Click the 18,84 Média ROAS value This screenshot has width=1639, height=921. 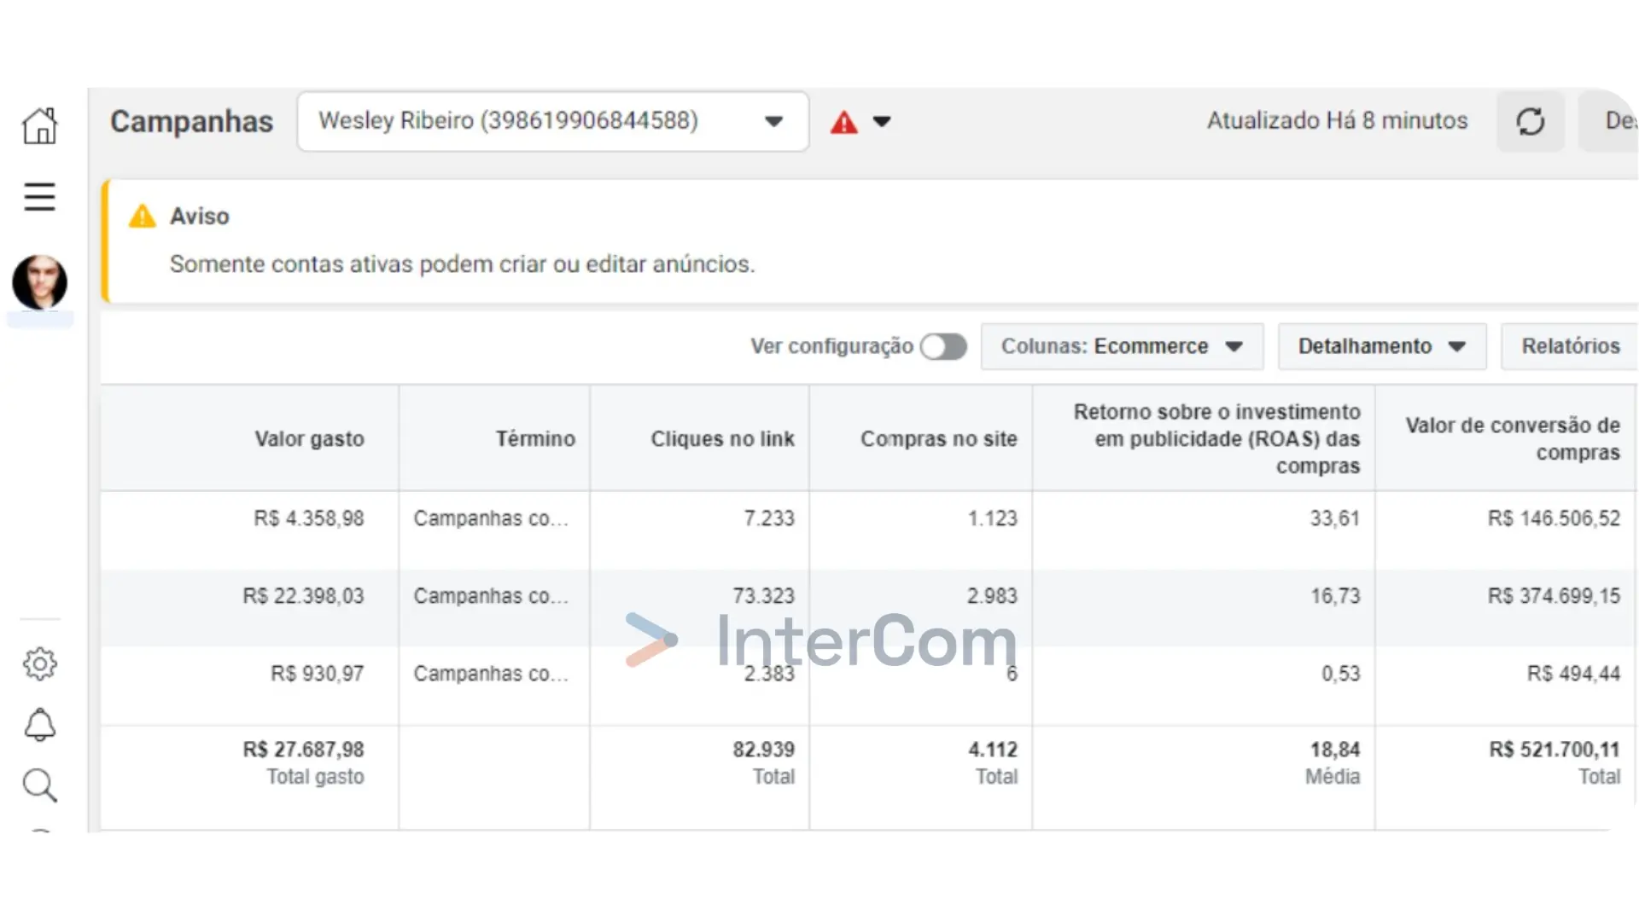[x=1335, y=750]
